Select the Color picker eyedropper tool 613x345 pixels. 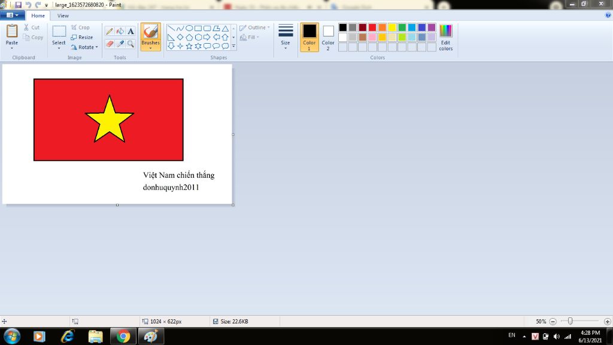tap(120, 44)
